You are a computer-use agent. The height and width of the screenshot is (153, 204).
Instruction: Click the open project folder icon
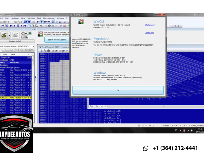pos(4,35)
